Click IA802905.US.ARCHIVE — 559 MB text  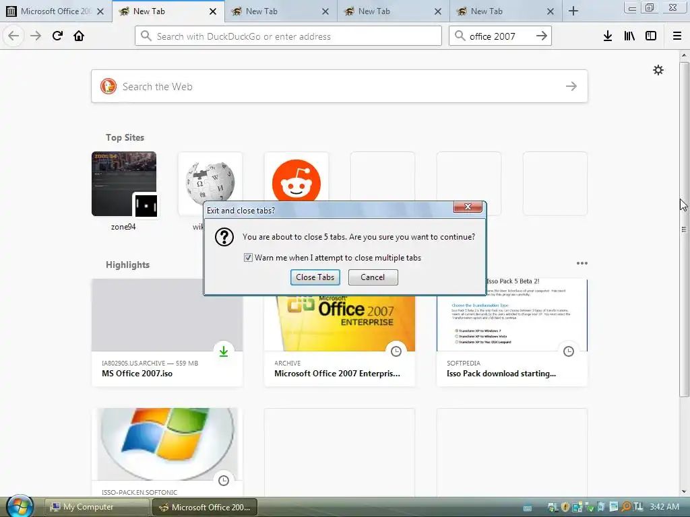[150, 363]
